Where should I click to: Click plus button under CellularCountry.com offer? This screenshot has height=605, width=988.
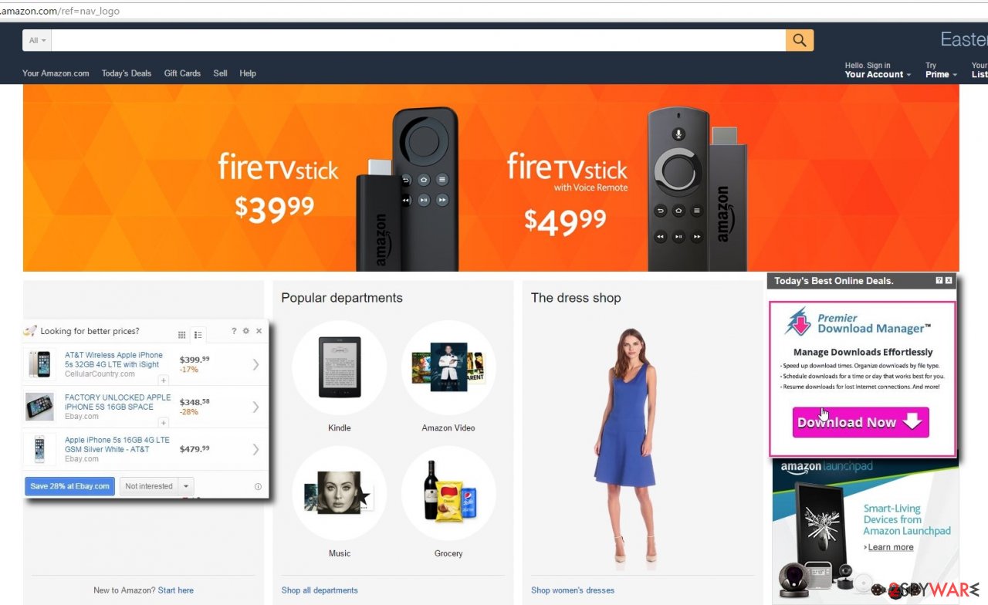click(x=164, y=380)
